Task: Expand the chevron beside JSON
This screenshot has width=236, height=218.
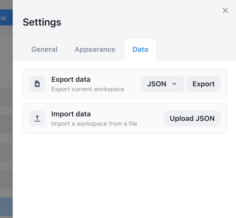Action: [174, 84]
